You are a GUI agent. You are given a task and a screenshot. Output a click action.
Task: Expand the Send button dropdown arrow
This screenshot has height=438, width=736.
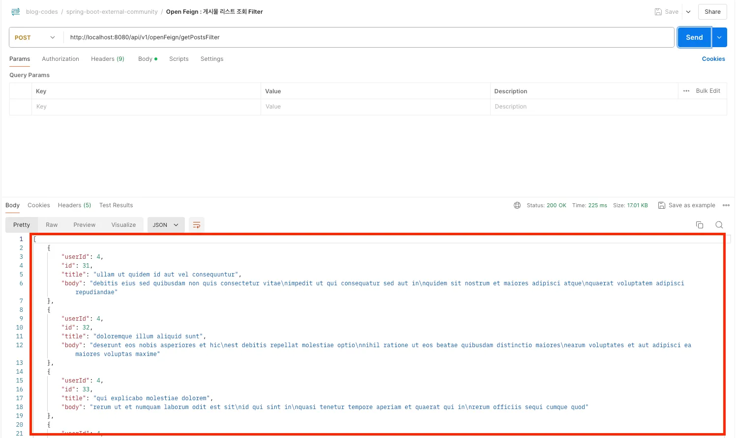719,37
